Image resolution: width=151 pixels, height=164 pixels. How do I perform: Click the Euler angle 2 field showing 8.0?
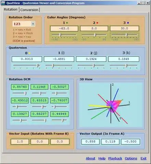pyautogui.click(x=94, y=28)
